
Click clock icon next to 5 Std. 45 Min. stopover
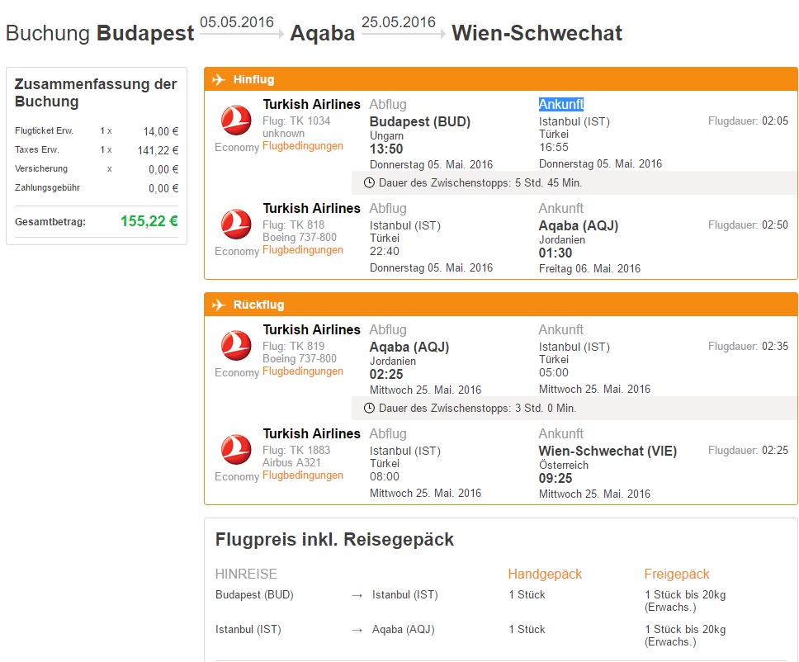(369, 183)
